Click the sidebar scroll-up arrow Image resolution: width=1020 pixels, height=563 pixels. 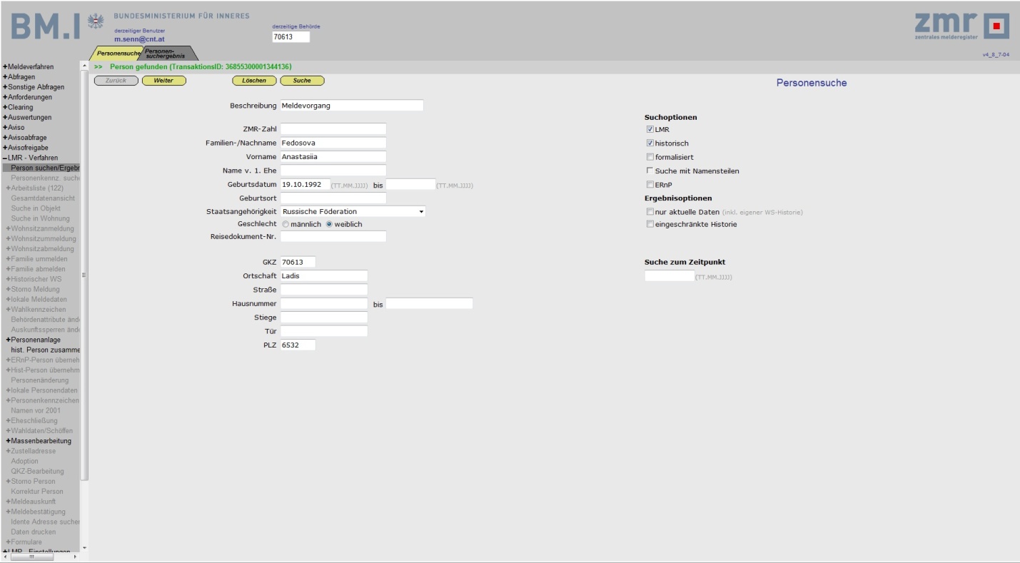[85, 66]
